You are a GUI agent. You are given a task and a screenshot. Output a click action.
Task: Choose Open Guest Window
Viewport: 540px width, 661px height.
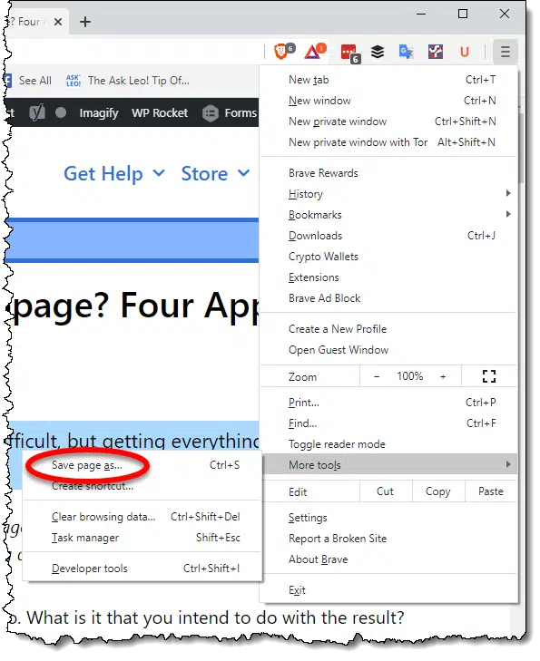coord(388,350)
